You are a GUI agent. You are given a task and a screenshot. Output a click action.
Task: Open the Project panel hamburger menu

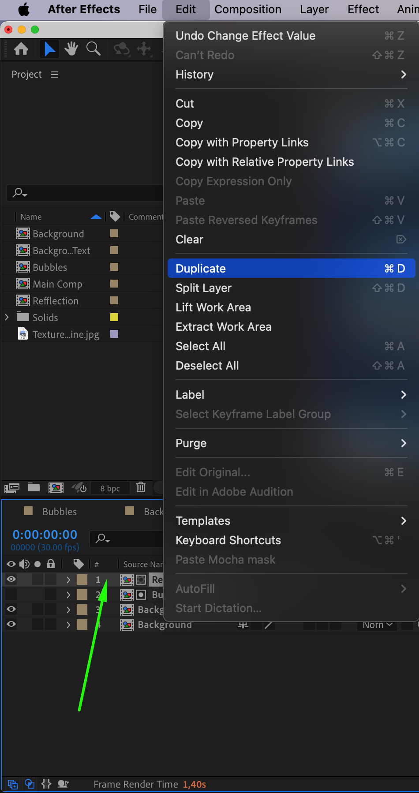coord(55,75)
